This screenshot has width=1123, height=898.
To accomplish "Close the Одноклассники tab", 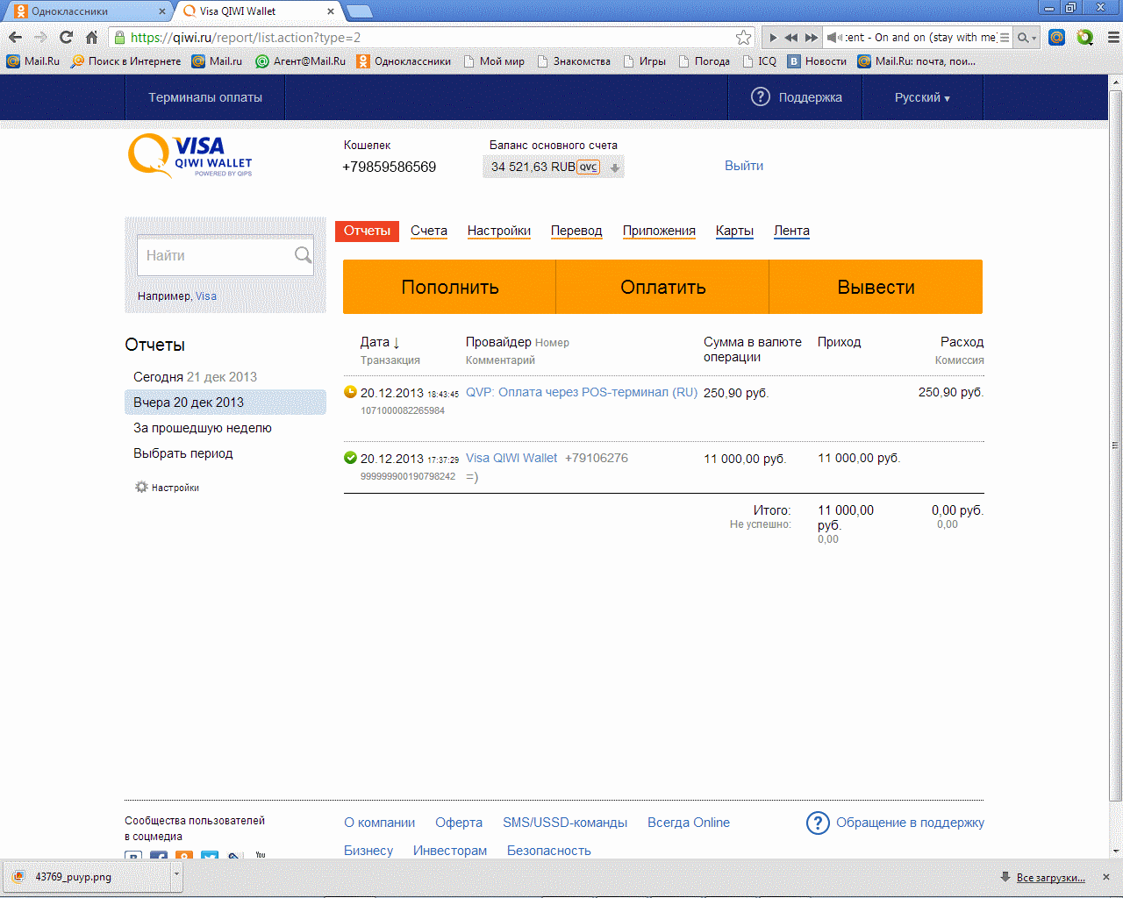I will coord(162,11).
